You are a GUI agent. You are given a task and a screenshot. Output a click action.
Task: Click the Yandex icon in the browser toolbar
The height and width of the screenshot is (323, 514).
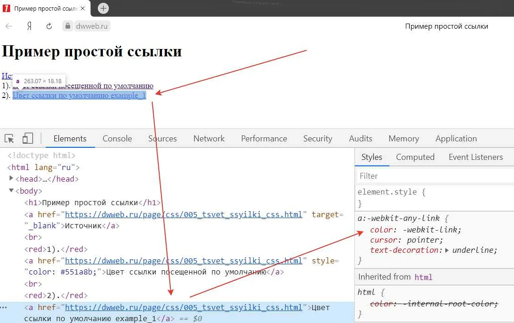(29, 26)
